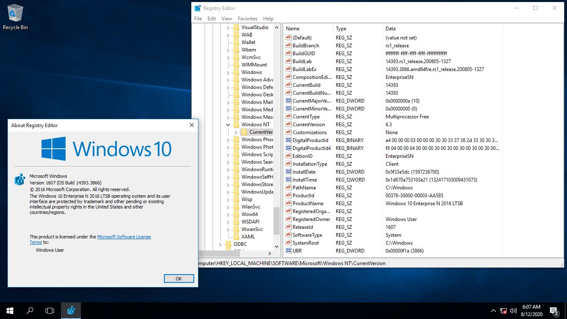Viewport: 567px width, 319px height.
Task: Select the WindowsUpdate key in tree
Action: (x=257, y=192)
